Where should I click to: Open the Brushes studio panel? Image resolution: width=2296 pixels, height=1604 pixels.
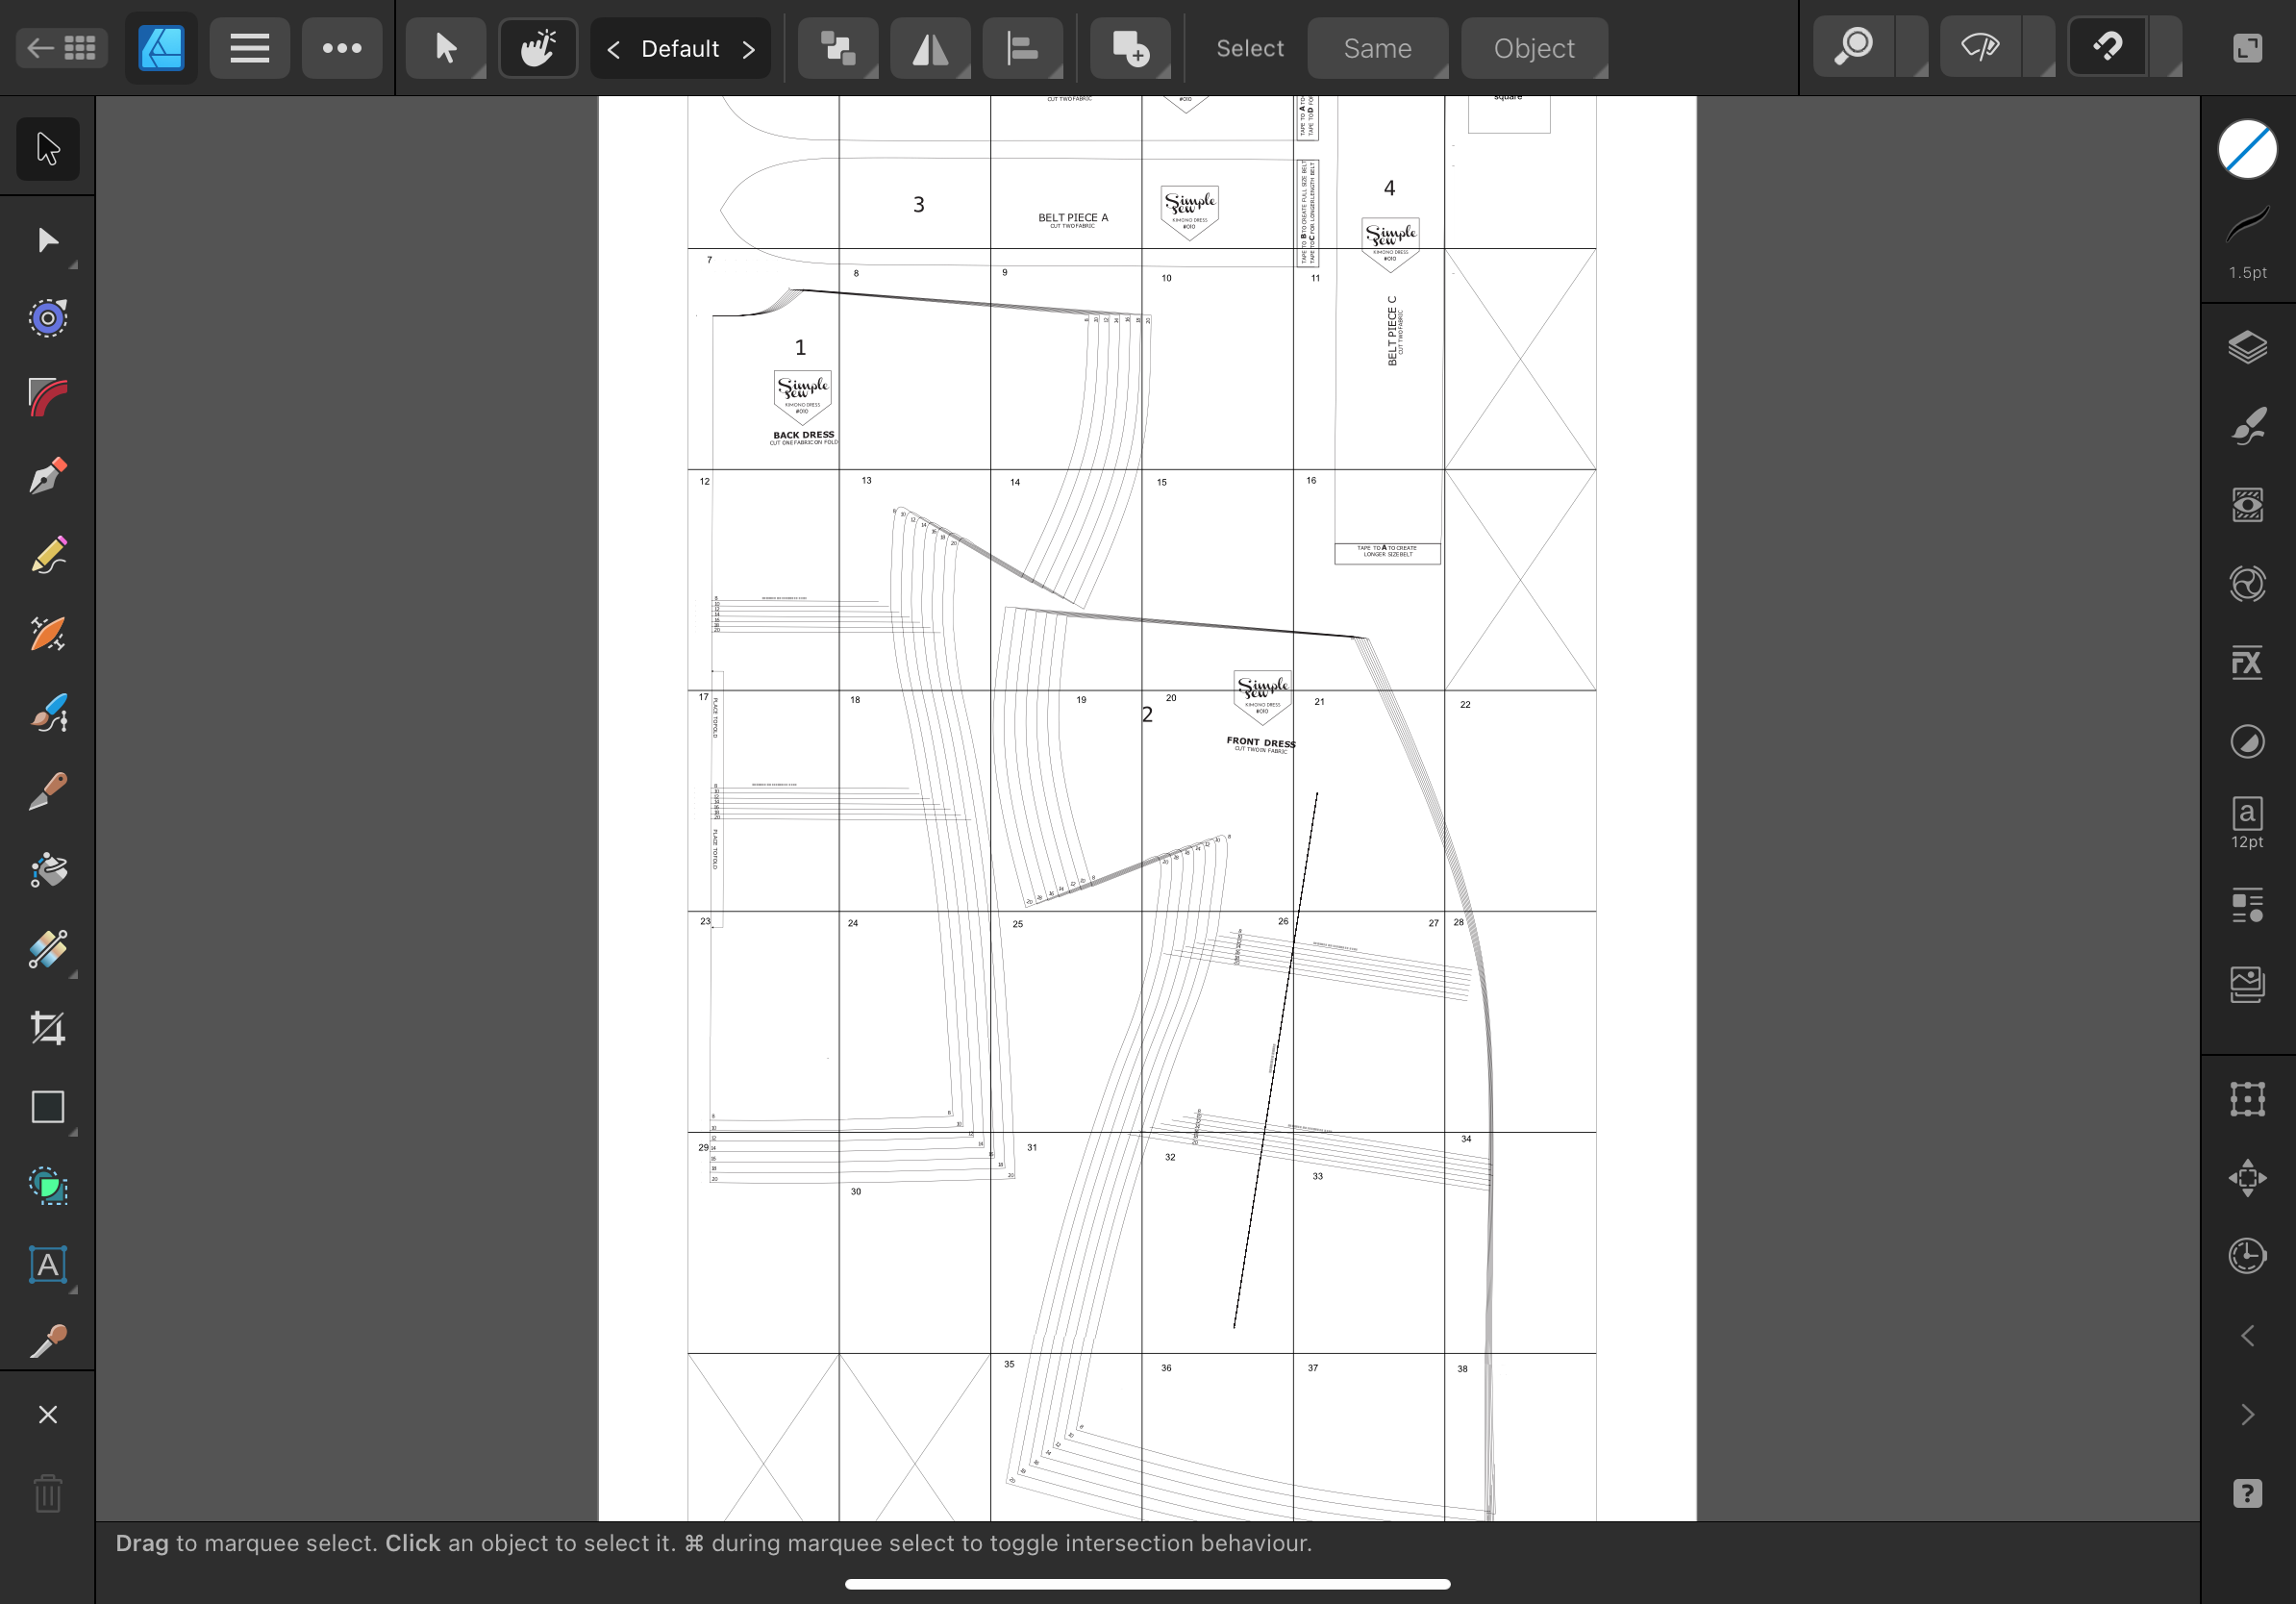pos(2247,426)
